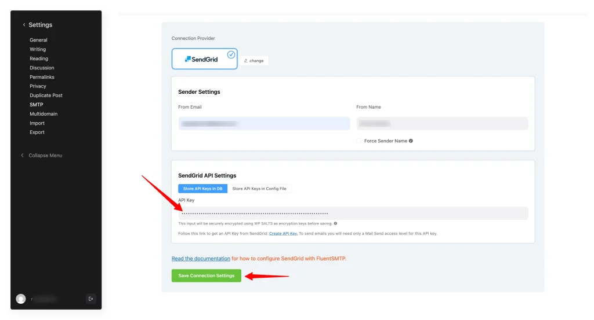Click the user avatar in the sidebar
This screenshot has width=594, height=320.
click(21, 299)
